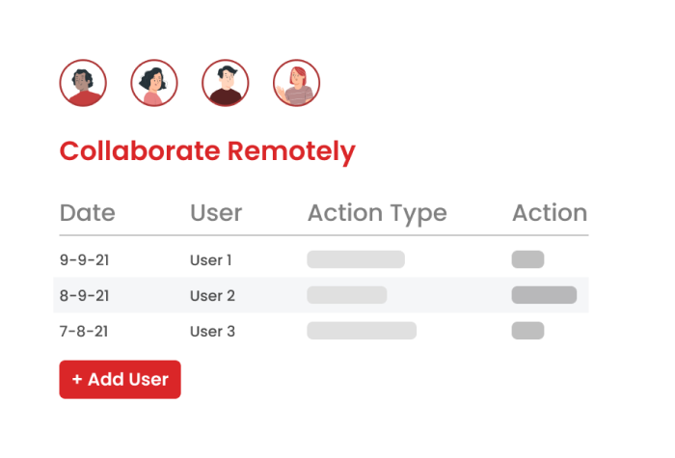Click the Action column header
This screenshot has height=458, width=675.
549,213
